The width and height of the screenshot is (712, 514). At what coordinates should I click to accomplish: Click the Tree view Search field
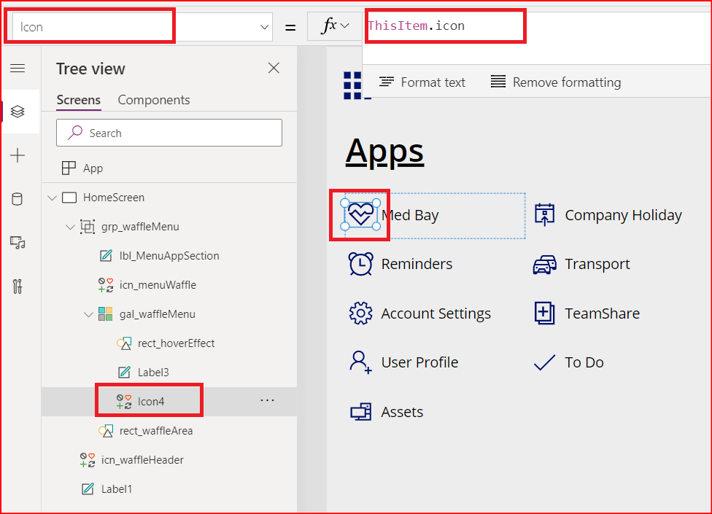[x=169, y=133]
